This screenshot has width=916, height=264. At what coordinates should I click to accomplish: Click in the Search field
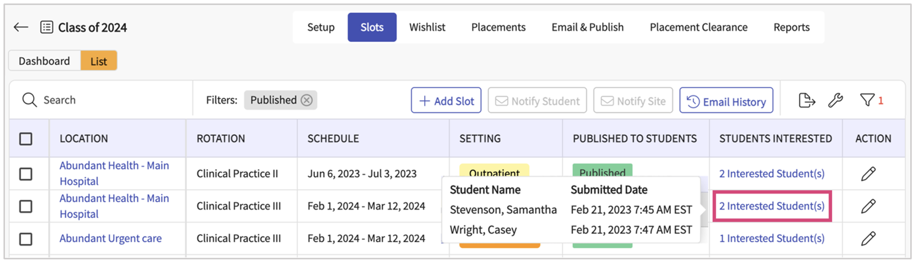[x=101, y=100]
